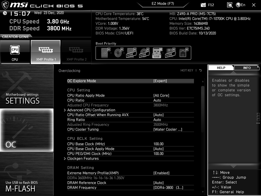Click the Boot Priority label
The image size is (261, 196).
coord(106,43)
